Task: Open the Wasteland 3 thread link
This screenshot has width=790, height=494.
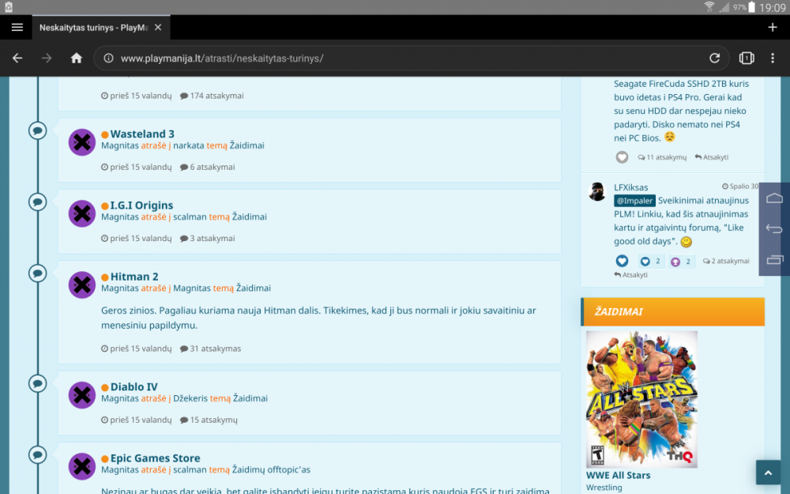Action: tap(142, 134)
